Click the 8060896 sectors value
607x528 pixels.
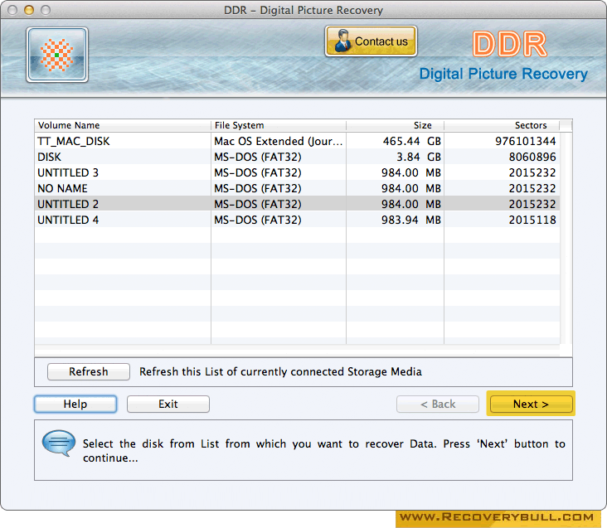[x=532, y=157]
